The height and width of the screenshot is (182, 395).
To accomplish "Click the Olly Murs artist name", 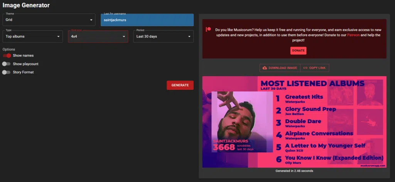I will 293,163.
